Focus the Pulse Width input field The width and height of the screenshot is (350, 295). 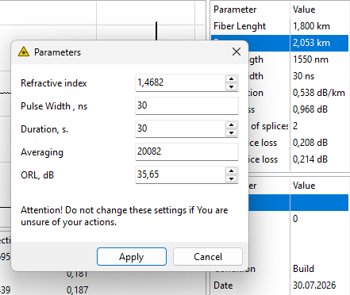(187, 105)
